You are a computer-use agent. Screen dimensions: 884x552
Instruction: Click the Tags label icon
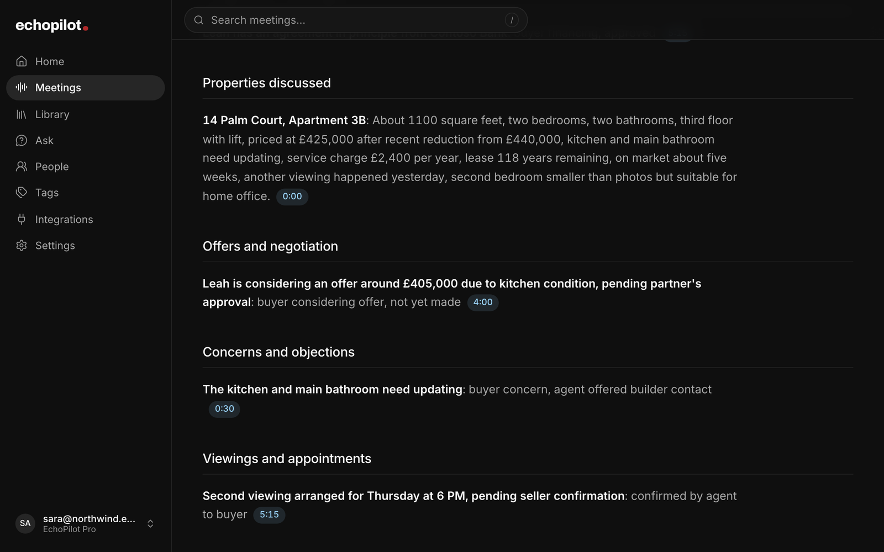tap(22, 192)
